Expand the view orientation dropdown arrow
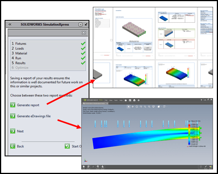The width and height of the screenshot is (218, 174). click(x=161, y=107)
